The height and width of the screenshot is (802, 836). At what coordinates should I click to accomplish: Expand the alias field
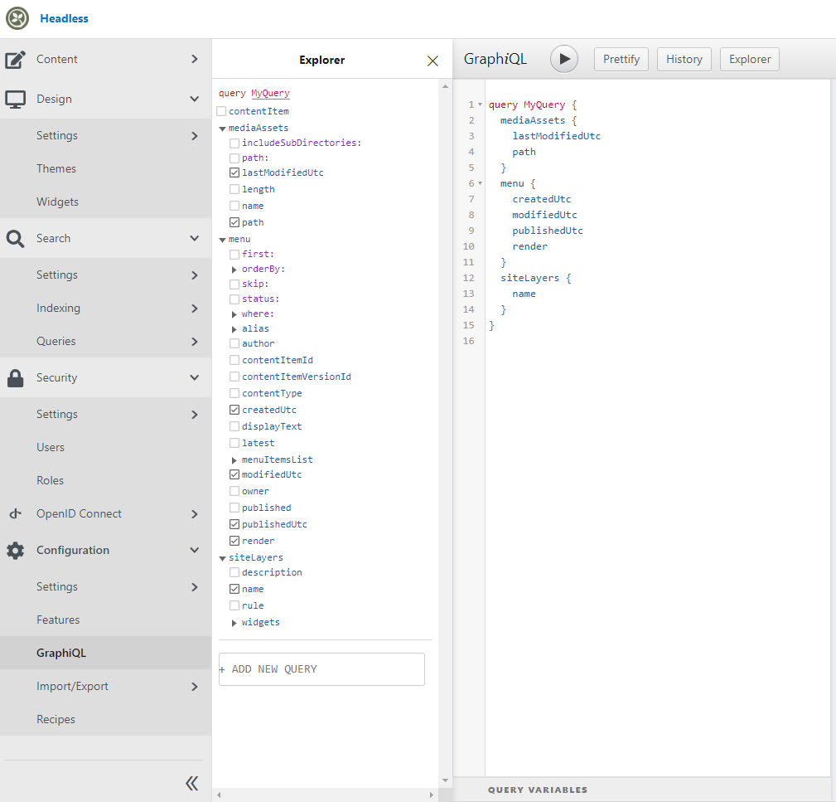(x=234, y=329)
